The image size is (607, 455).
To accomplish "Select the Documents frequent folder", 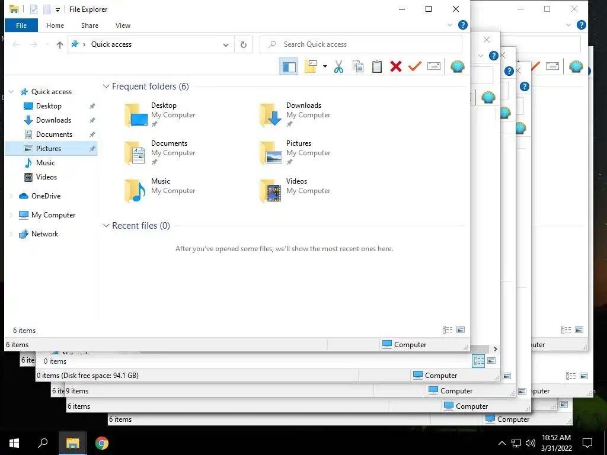I will [x=160, y=152].
